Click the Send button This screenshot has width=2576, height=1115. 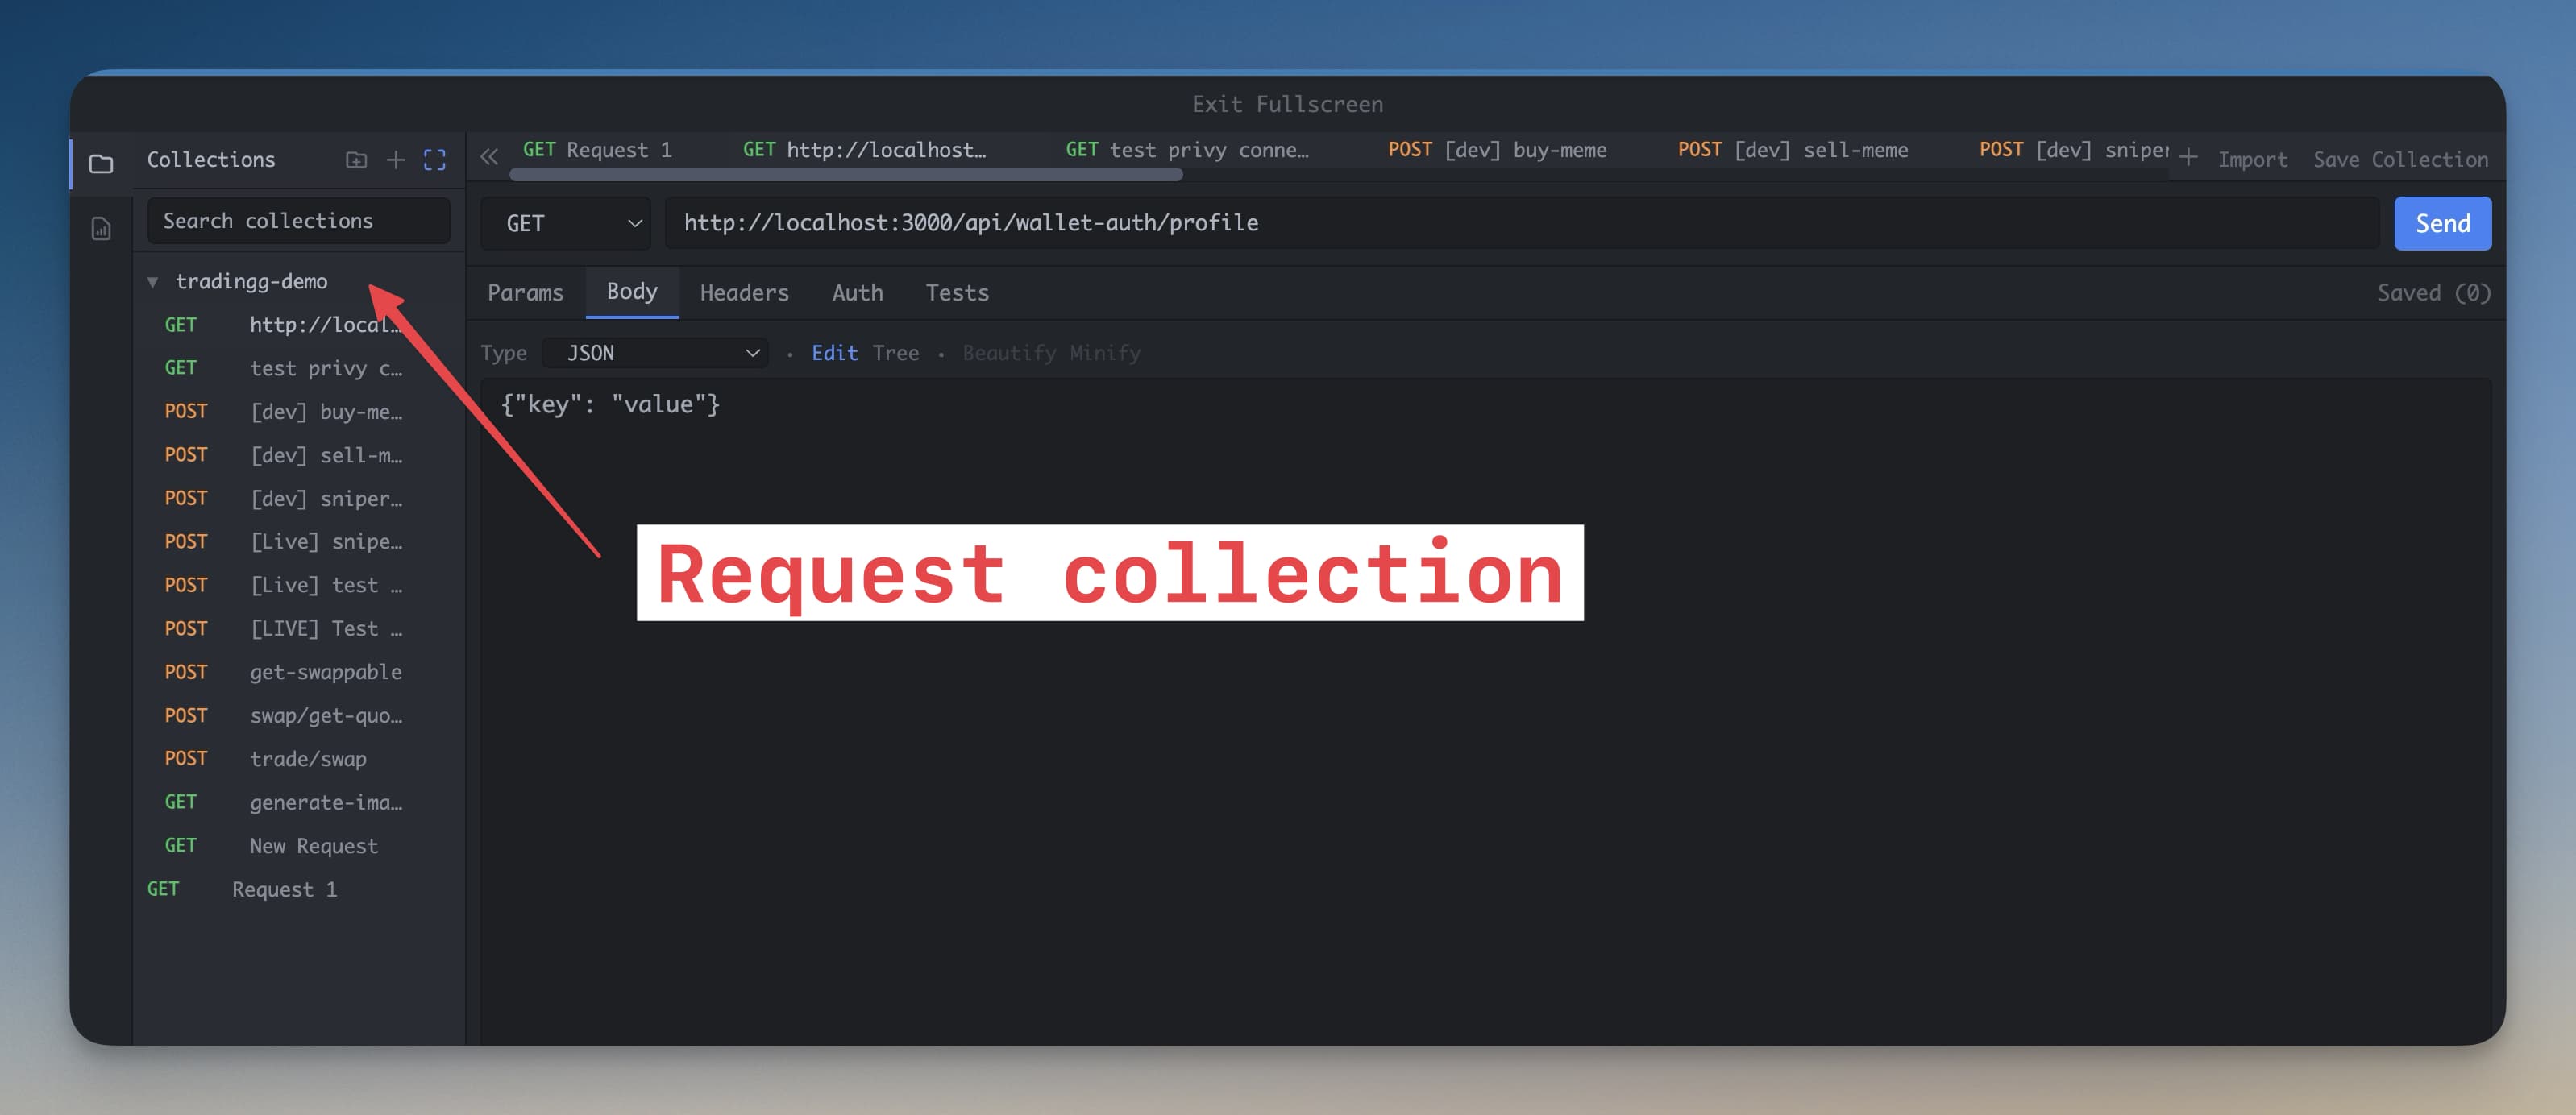pos(2442,223)
